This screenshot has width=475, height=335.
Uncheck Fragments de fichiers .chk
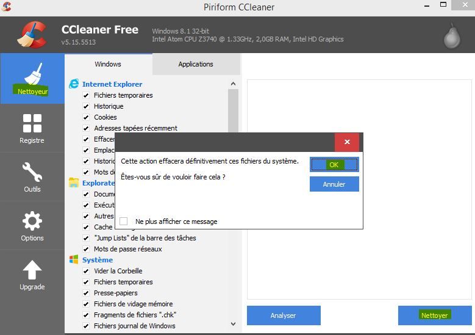click(86, 315)
